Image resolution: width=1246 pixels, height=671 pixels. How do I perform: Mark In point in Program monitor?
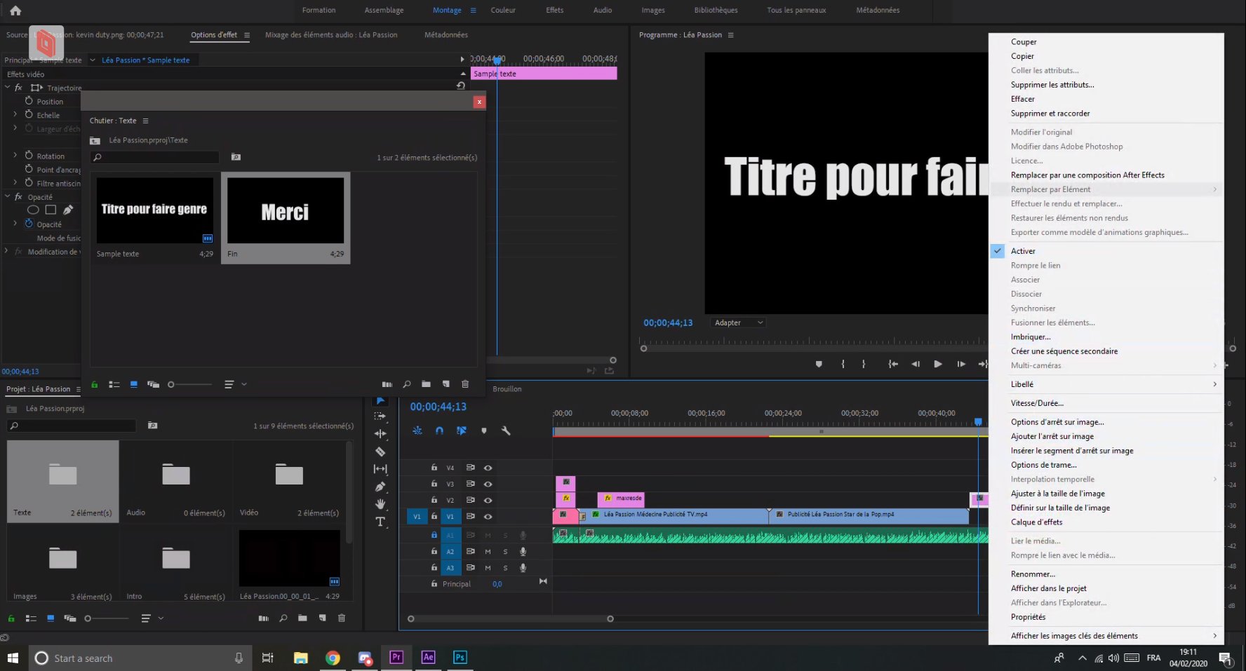(x=843, y=364)
